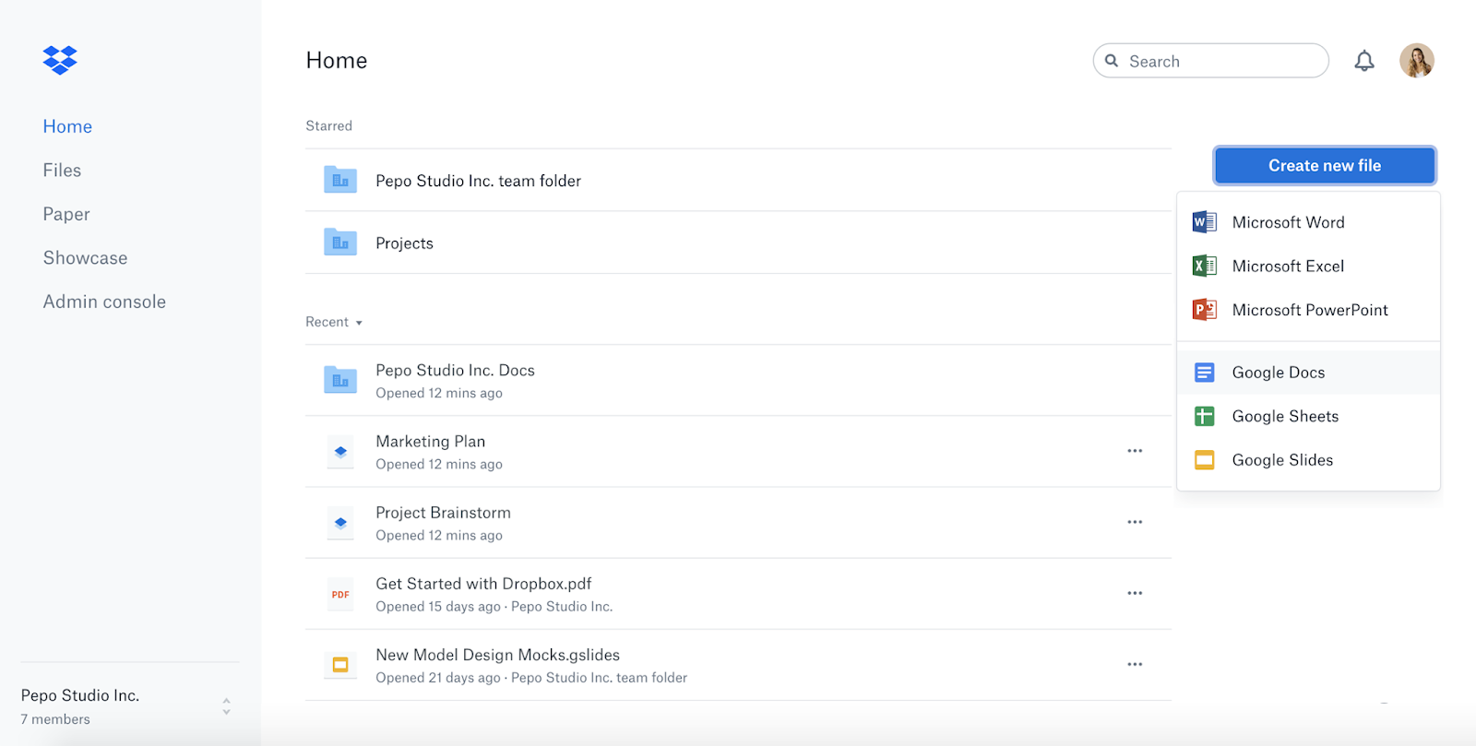Click the Create new file button
The height and width of the screenshot is (746, 1476).
[x=1324, y=165]
